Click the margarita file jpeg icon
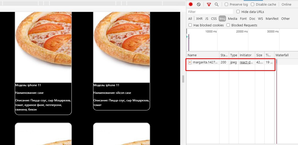The height and width of the screenshot is (145, 298). pos(190,62)
